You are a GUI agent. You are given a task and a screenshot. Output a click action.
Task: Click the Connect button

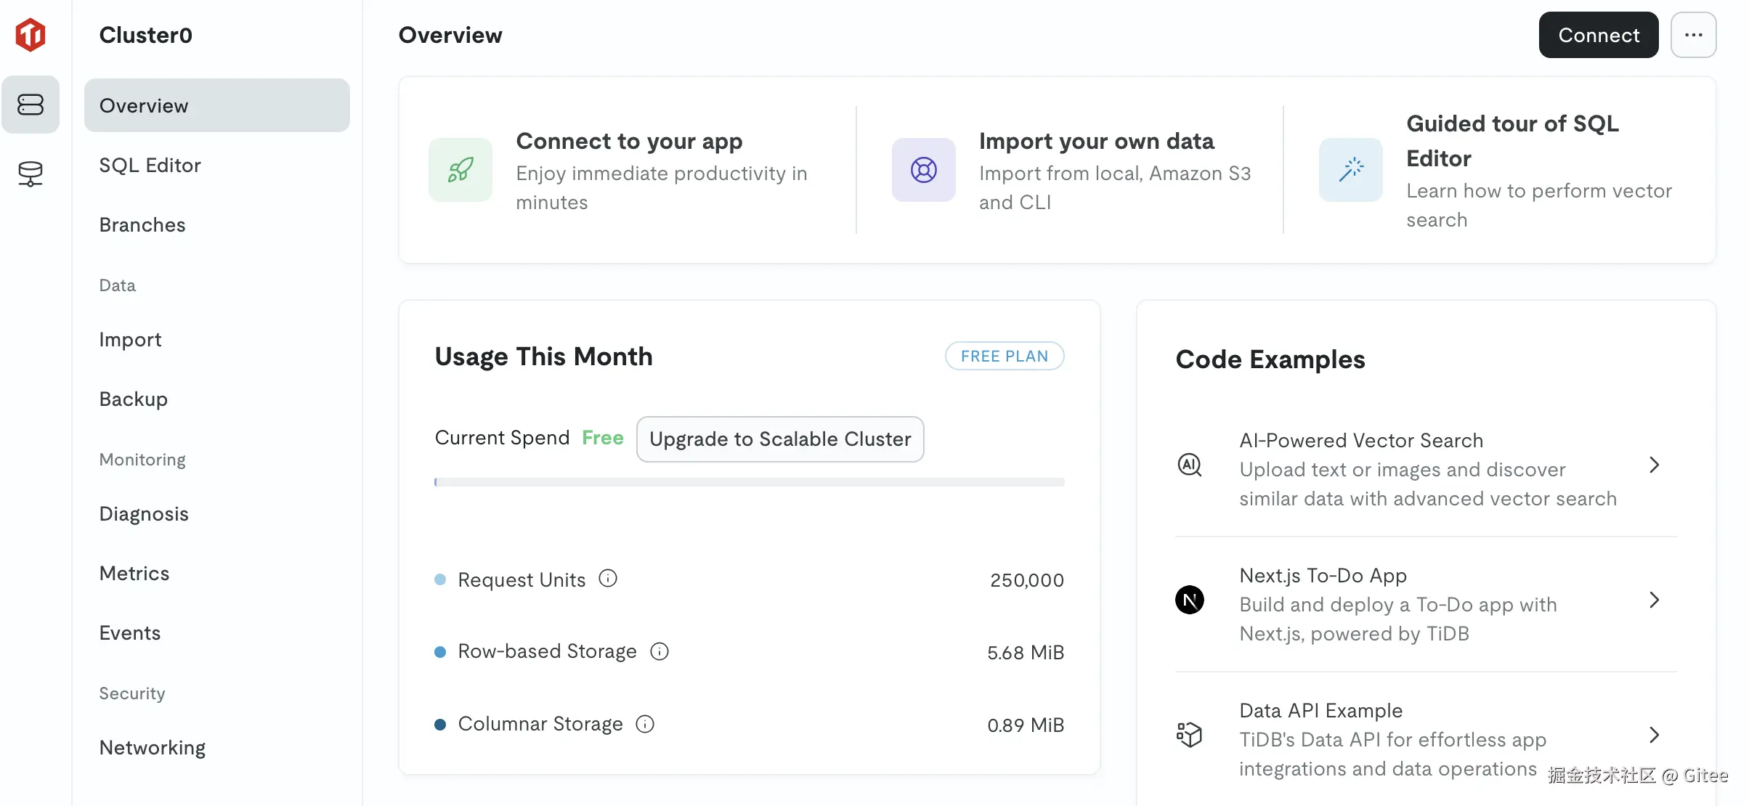point(1598,35)
